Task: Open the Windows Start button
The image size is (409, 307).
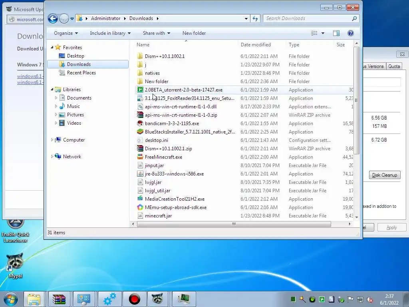Action: click(x=11, y=299)
